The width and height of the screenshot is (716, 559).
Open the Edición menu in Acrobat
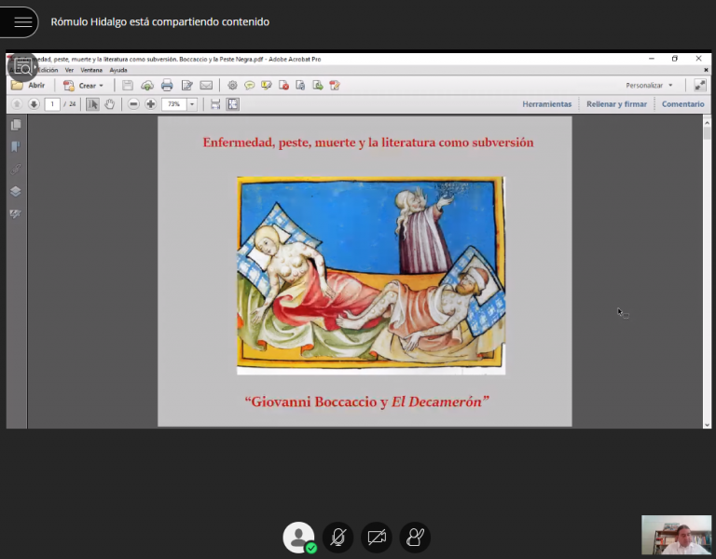(48, 70)
